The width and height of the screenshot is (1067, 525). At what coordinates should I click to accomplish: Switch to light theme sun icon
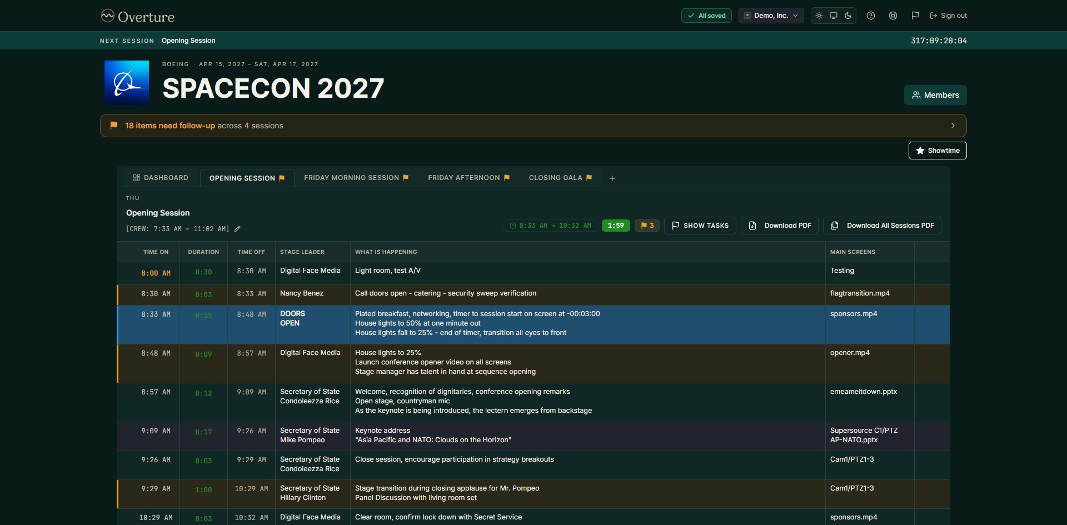pyautogui.click(x=819, y=16)
